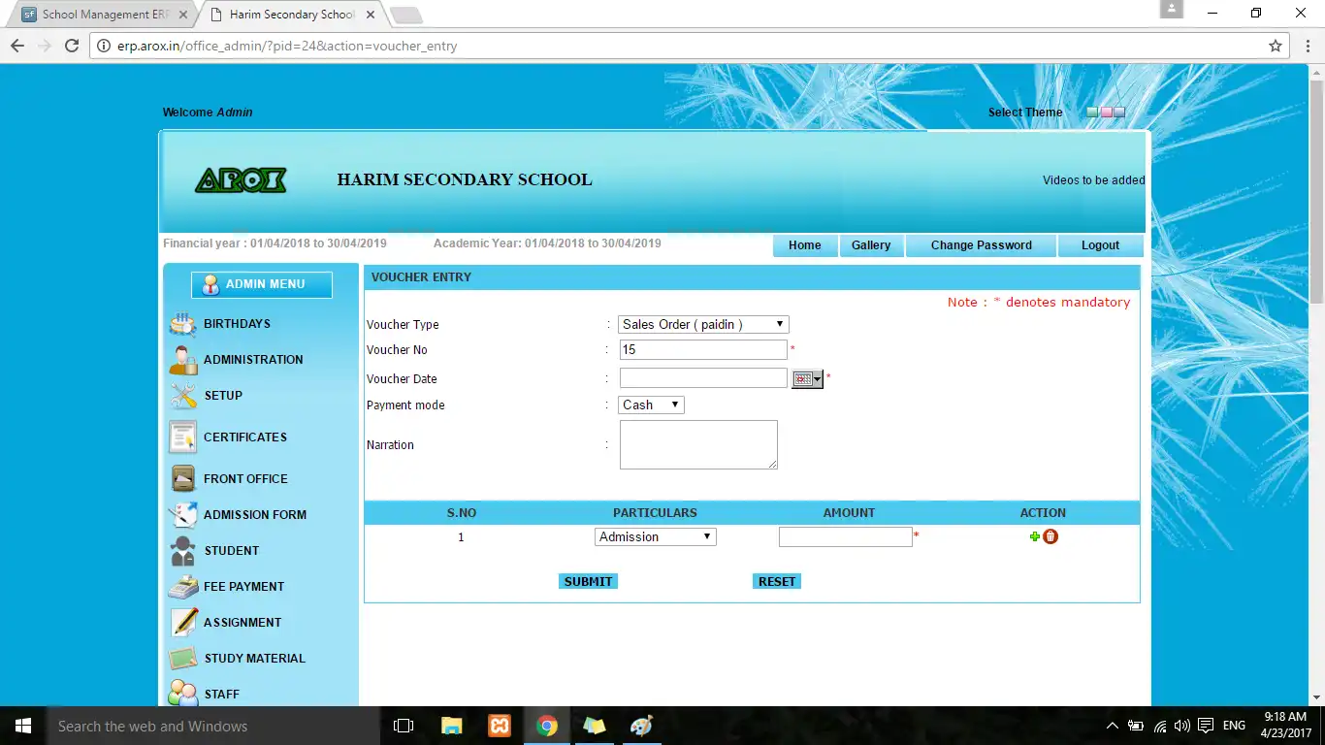Open the calendar picker for Voucher Date

coord(806,378)
